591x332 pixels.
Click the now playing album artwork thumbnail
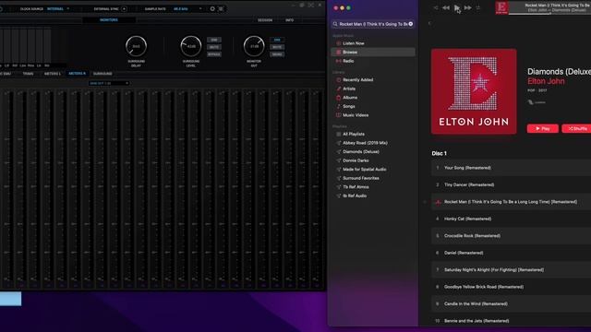pos(501,7)
